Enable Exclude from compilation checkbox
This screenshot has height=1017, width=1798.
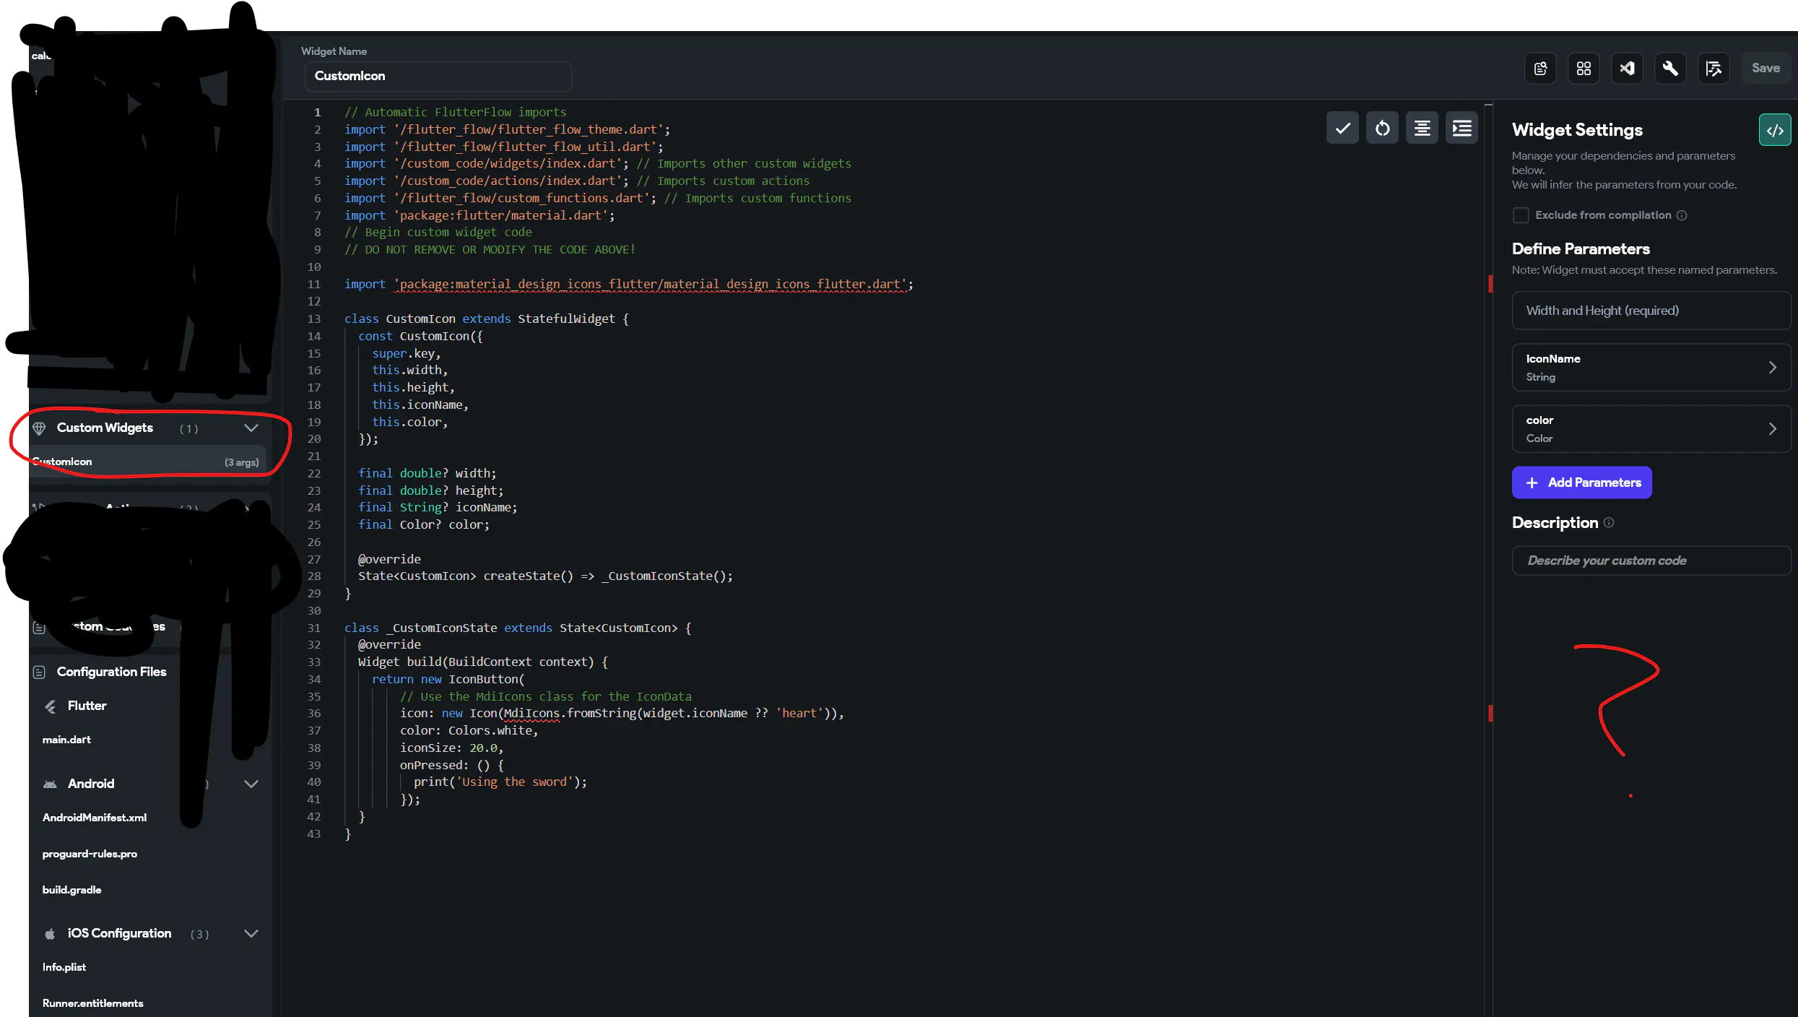coord(1521,215)
